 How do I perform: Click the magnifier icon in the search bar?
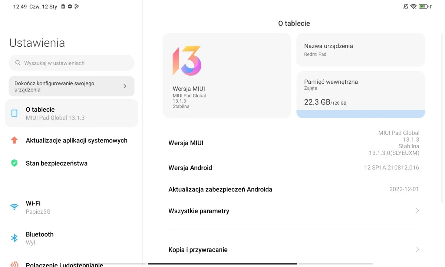(18, 63)
